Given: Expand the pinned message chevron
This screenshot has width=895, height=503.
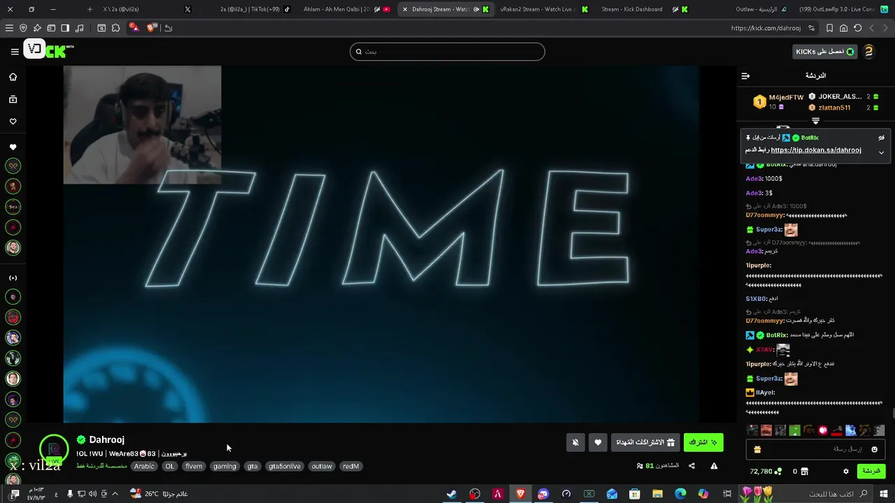Looking at the screenshot, I should tap(882, 152).
